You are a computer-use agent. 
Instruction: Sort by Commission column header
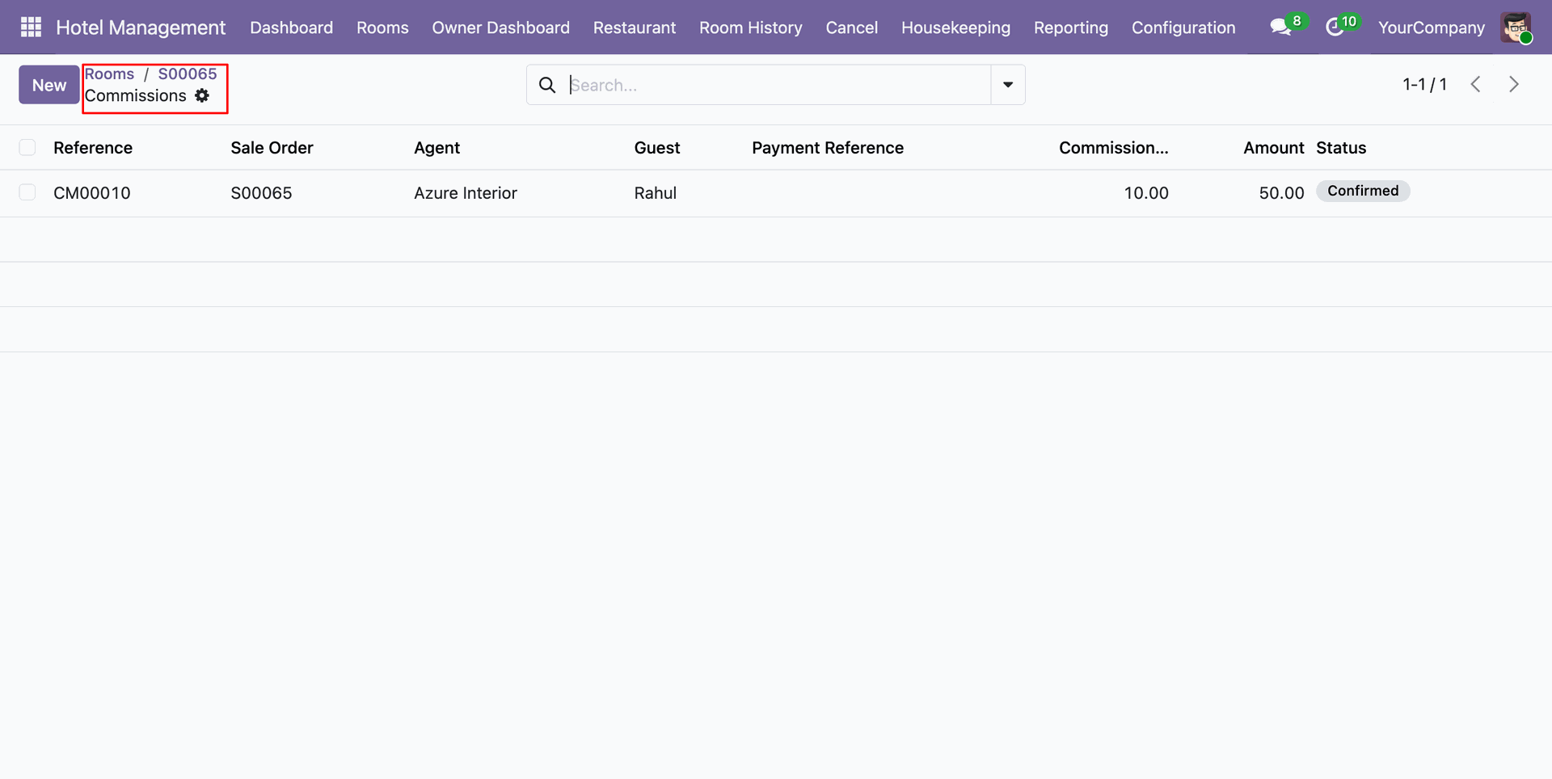pyautogui.click(x=1114, y=148)
